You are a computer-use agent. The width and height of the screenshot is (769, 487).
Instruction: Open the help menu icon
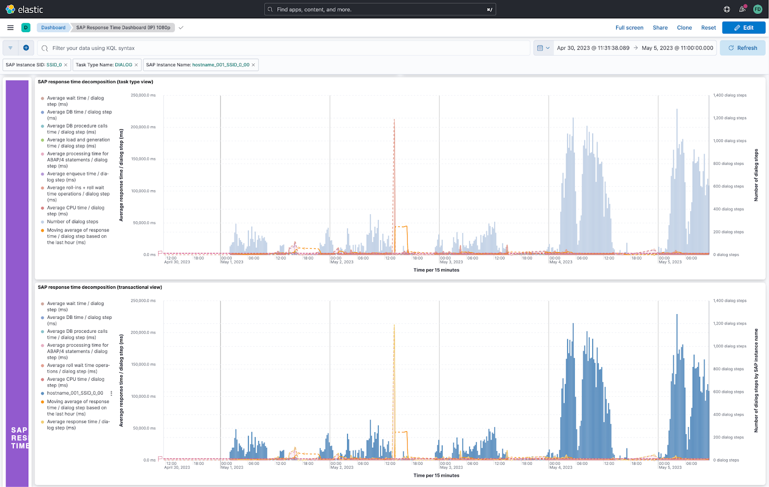[727, 9]
